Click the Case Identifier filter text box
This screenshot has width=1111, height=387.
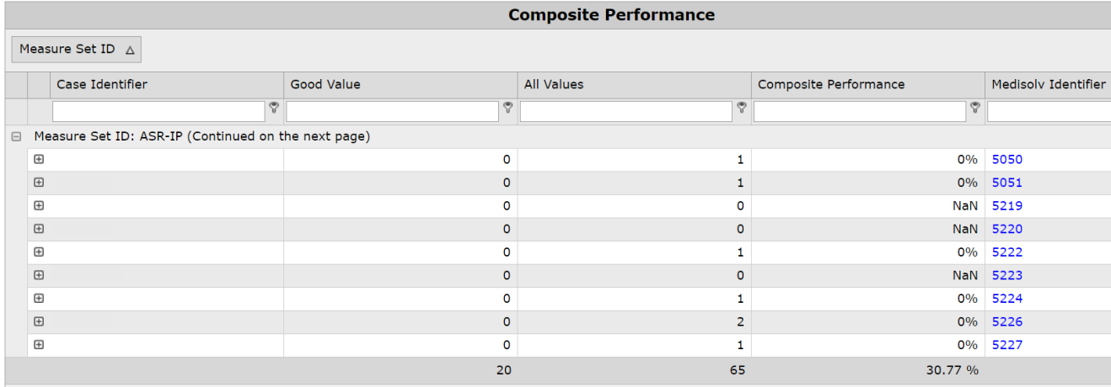click(x=158, y=111)
